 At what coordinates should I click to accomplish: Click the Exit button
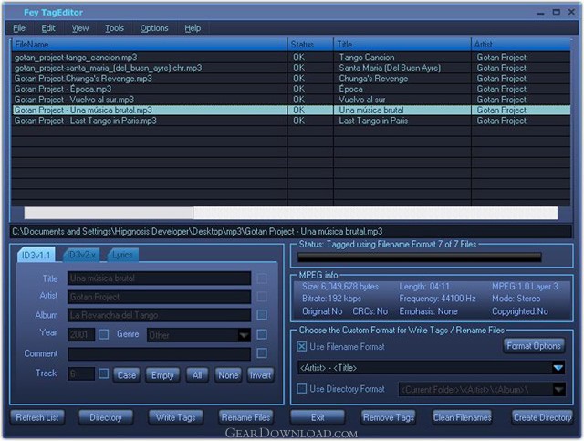point(318,417)
